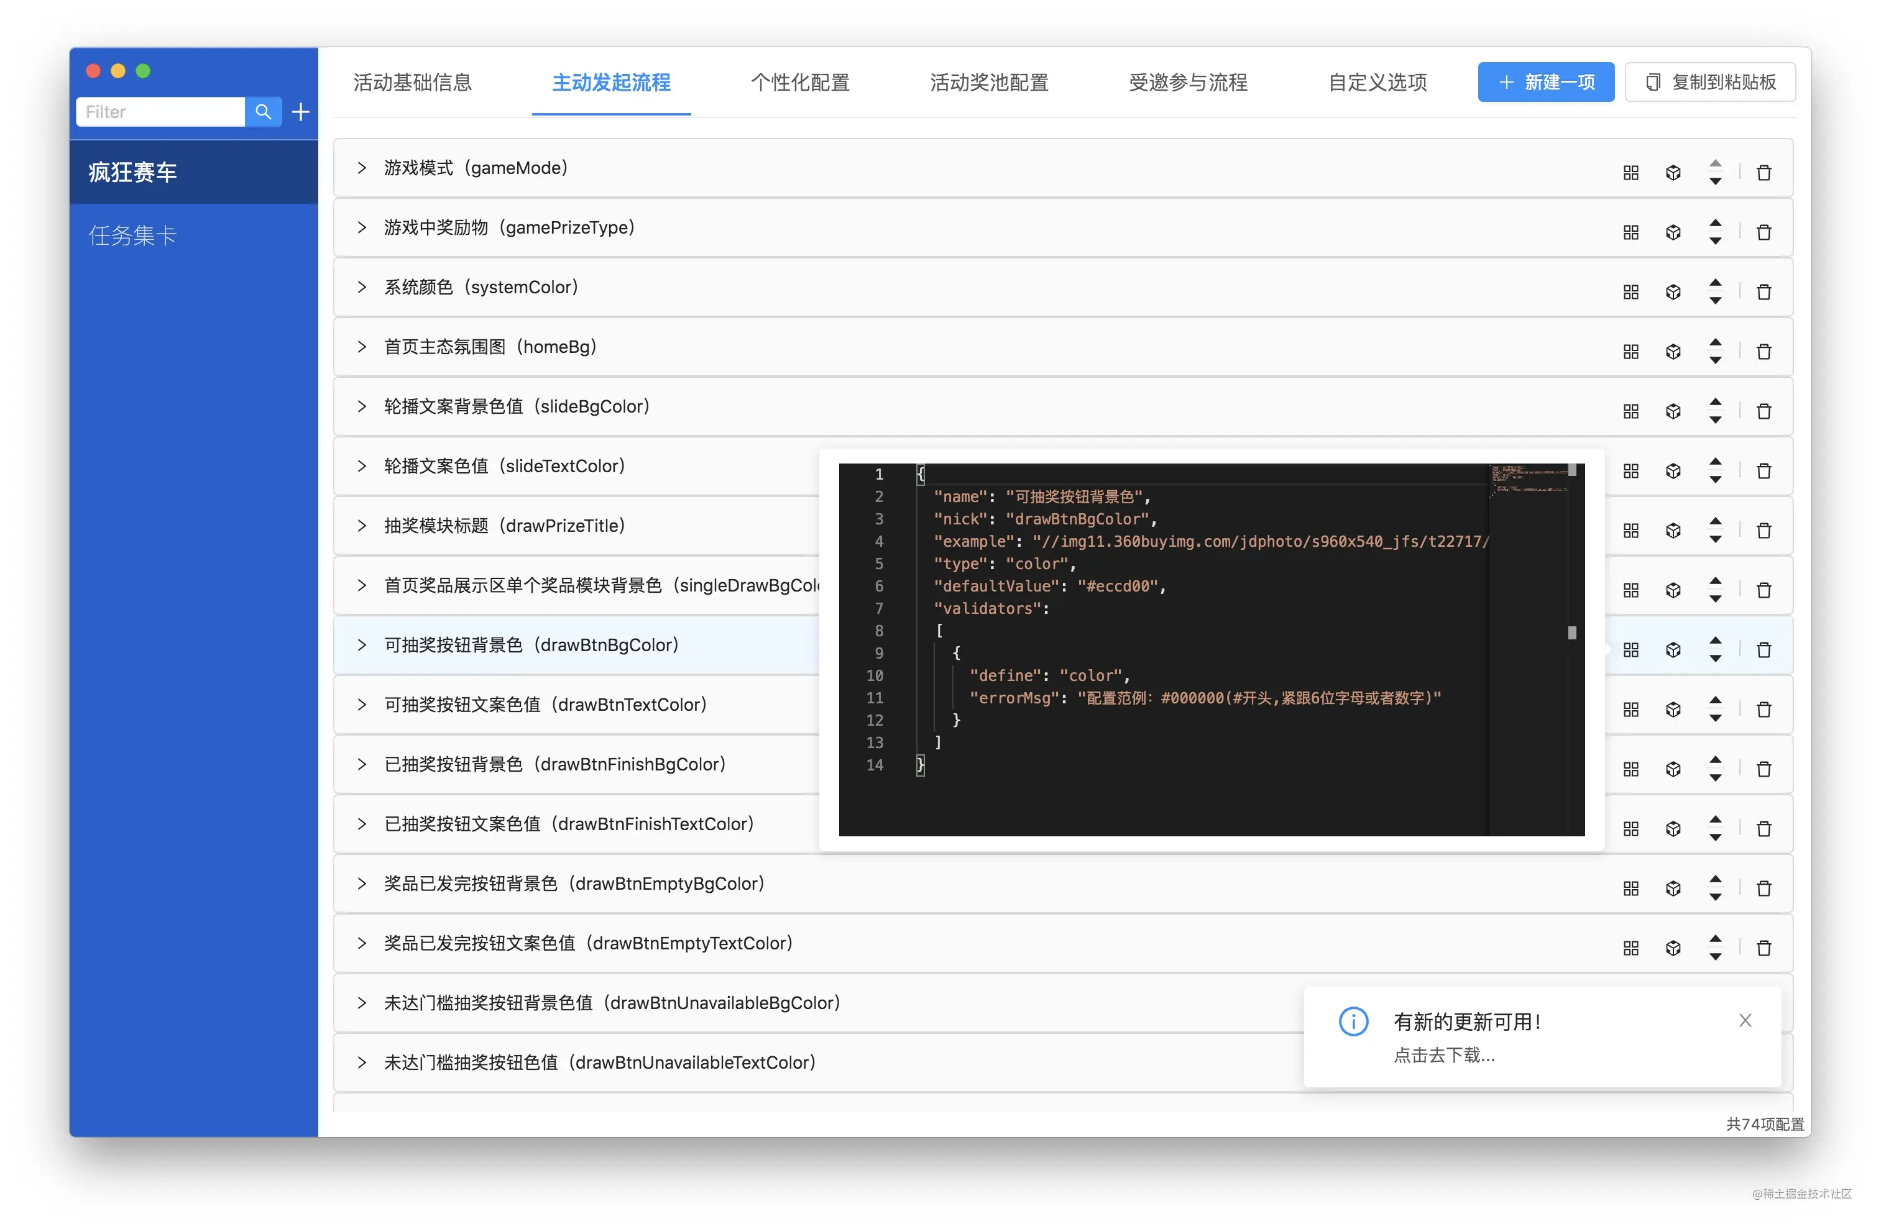1881x1229 pixels.
Task: Delete the drawPrizeTitle item
Action: [1764, 530]
